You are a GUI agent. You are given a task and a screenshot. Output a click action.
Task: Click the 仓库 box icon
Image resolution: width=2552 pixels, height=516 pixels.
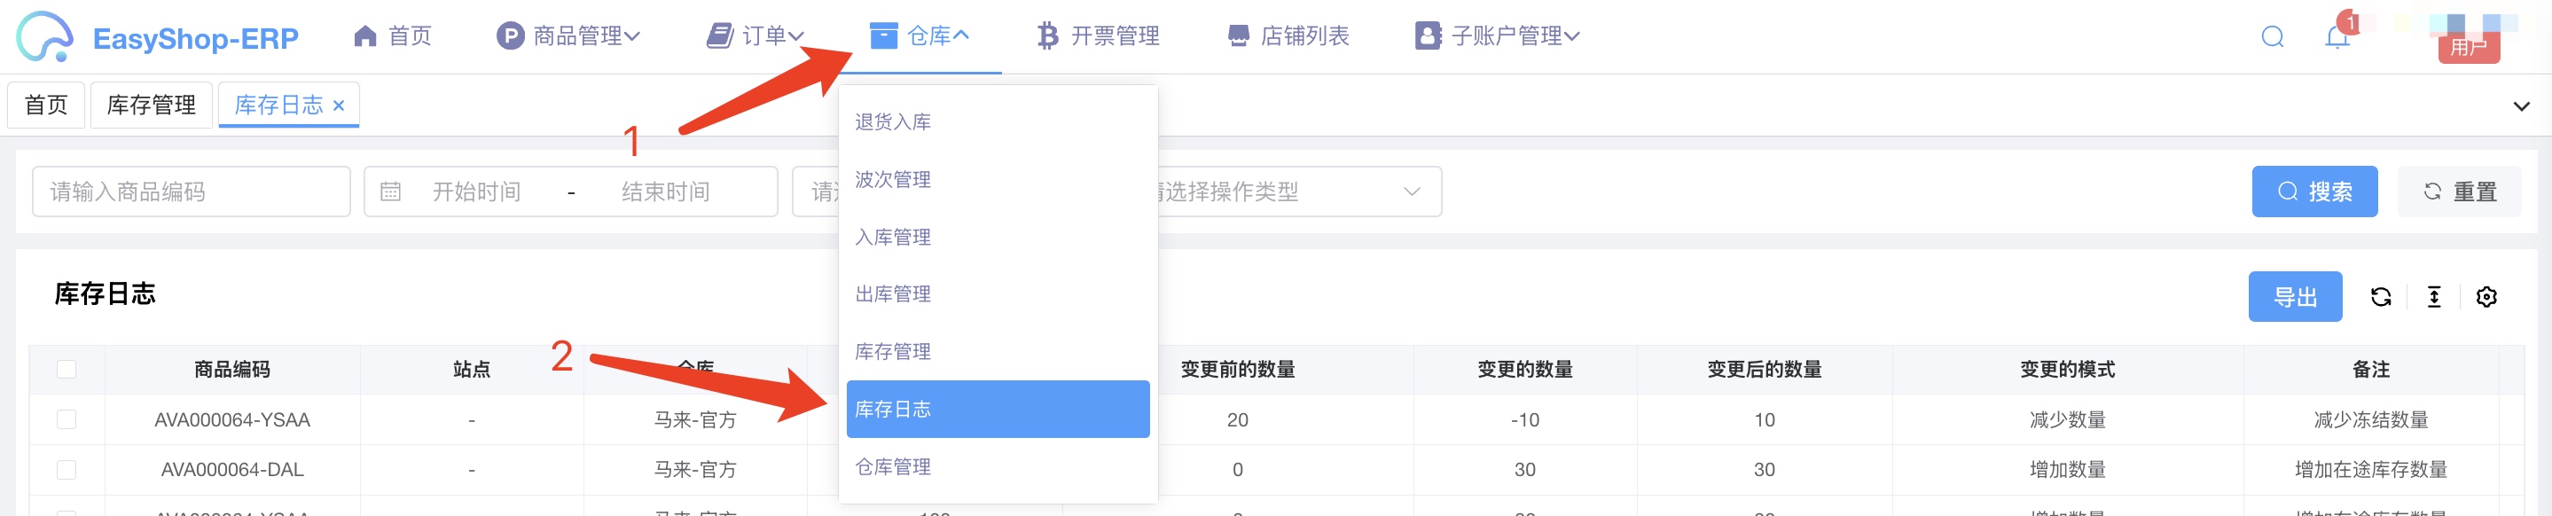pos(884,36)
